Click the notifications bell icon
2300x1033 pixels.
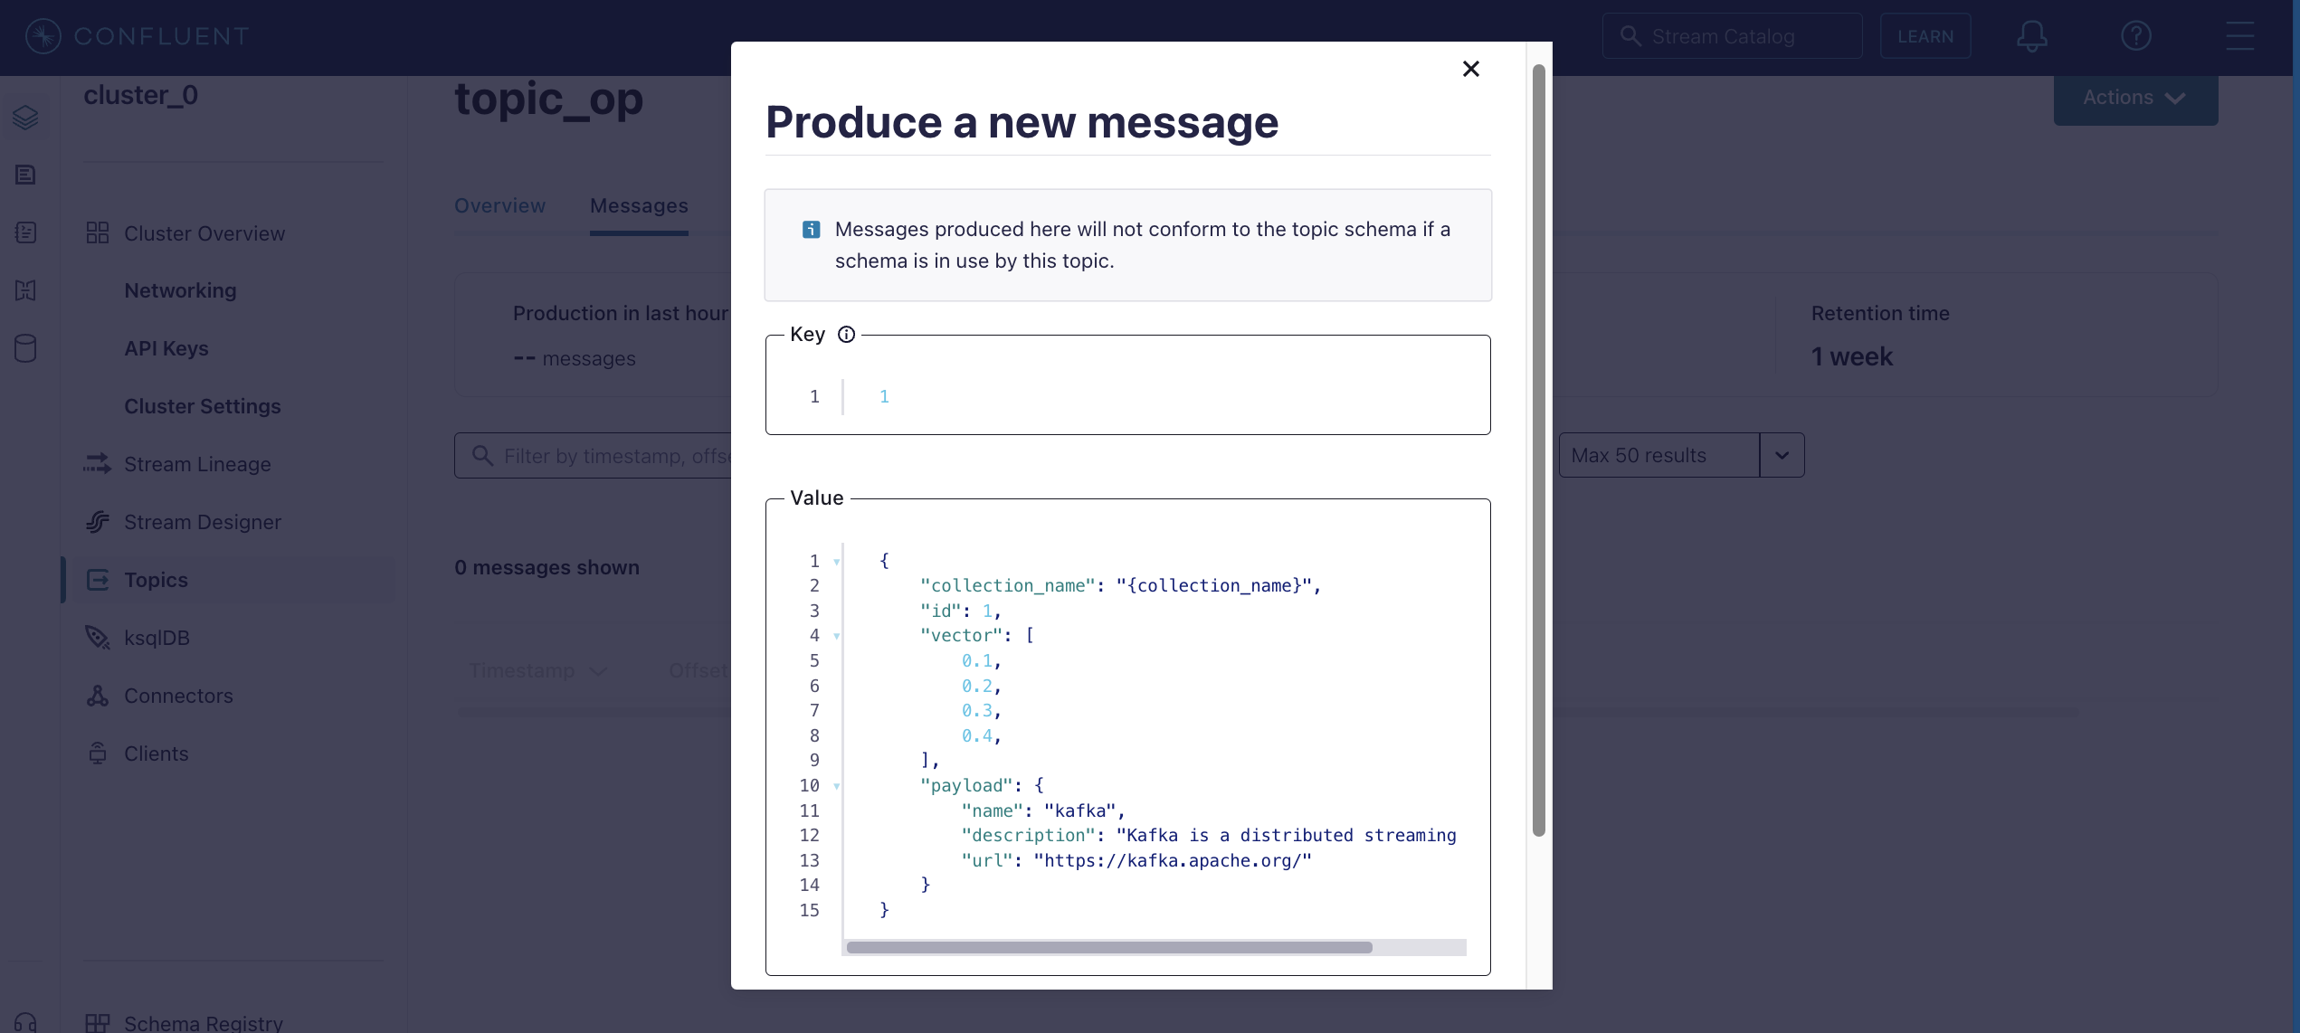tap(2031, 35)
